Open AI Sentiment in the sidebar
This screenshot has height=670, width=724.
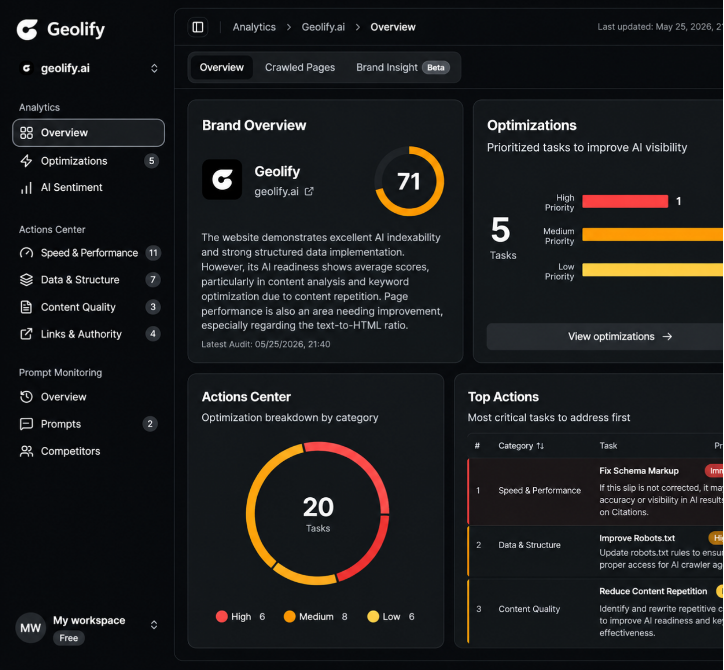tap(89, 188)
